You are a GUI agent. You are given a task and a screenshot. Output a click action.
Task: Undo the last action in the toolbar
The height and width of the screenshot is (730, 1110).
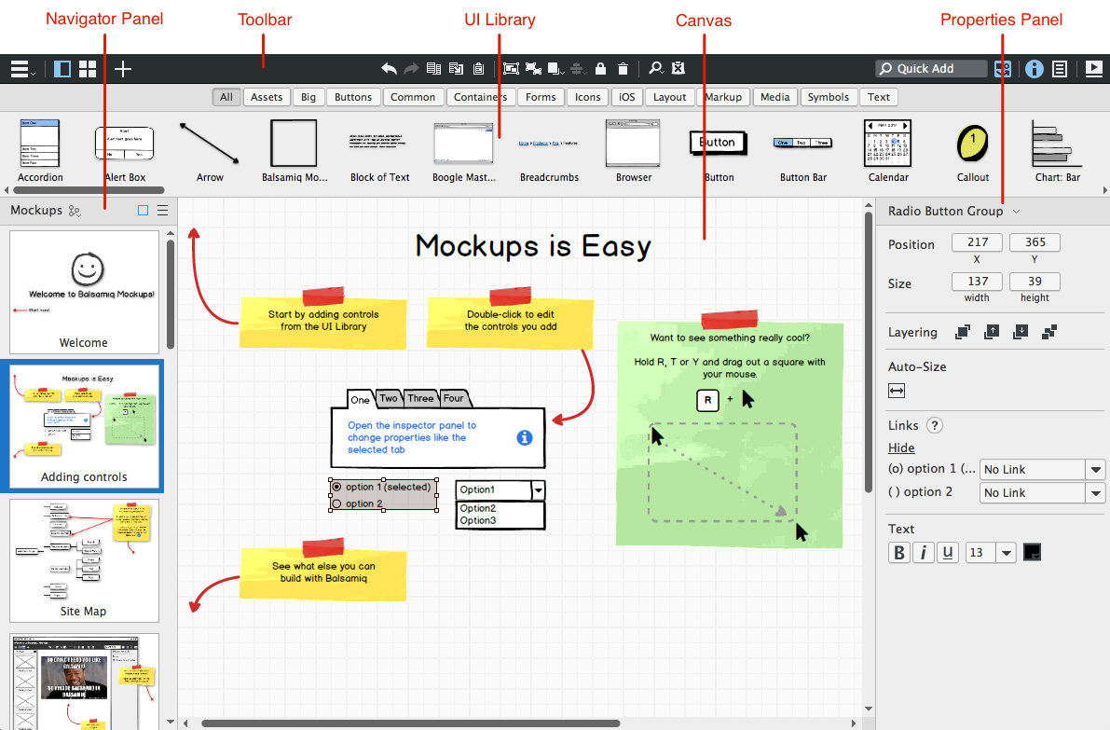389,68
